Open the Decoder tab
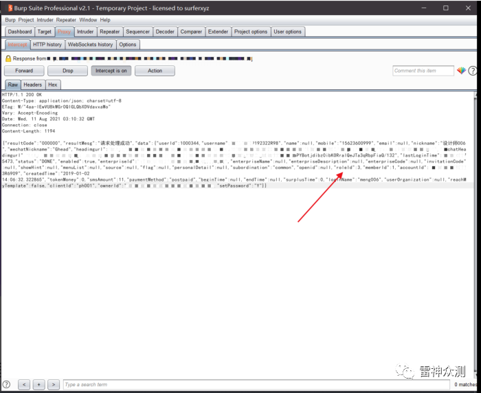The image size is (481, 393). coord(165,32)
